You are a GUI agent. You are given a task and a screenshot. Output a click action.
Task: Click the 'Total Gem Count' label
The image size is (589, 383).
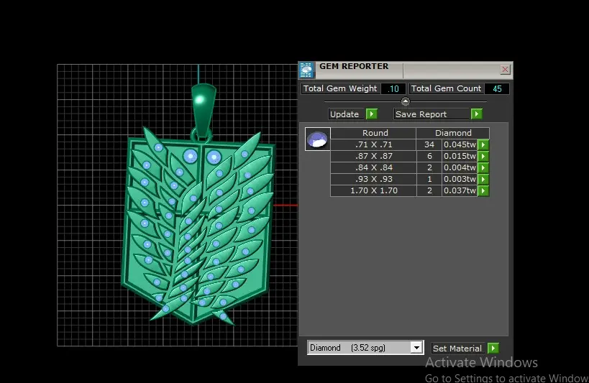click(446, 88)
